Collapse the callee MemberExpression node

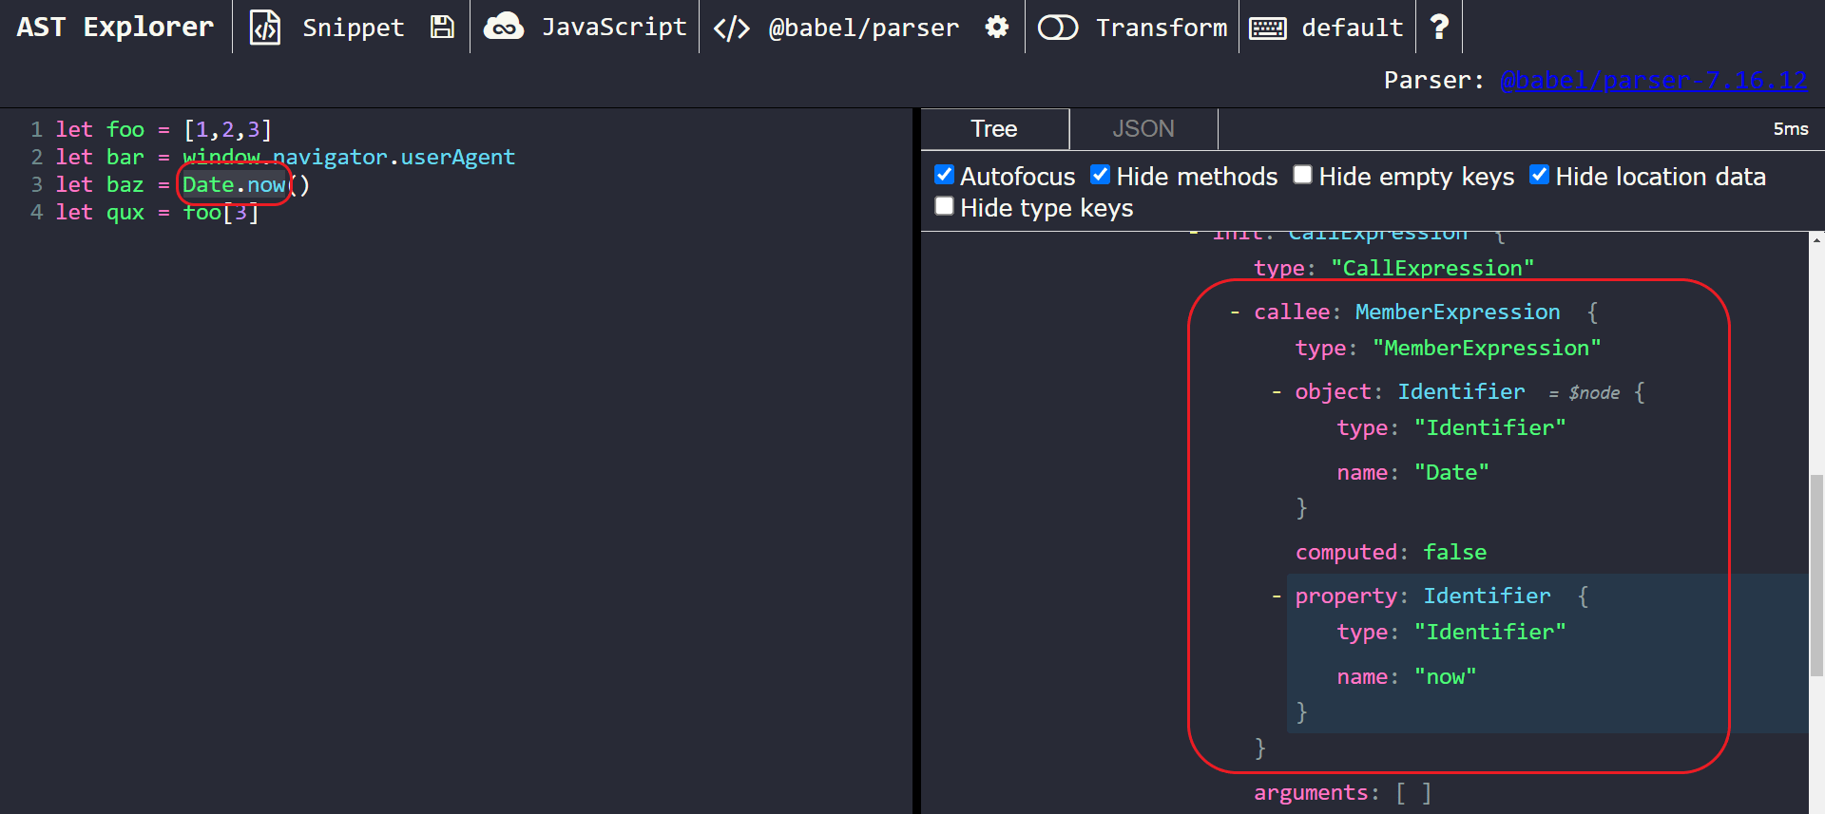[x=1235, y=312]
